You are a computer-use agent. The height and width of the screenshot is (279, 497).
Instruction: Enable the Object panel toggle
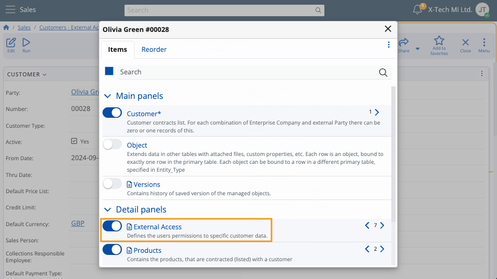112,144
